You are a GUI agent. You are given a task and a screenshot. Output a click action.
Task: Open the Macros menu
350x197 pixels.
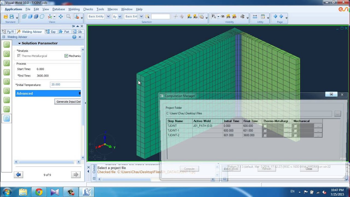coord(112,9)
